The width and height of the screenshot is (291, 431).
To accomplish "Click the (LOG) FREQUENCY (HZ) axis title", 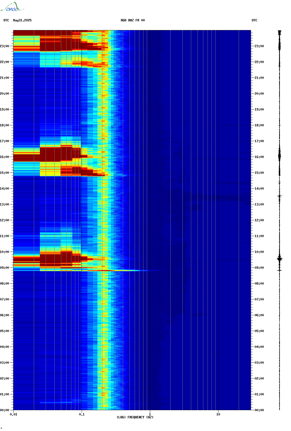I will (135, 417).
